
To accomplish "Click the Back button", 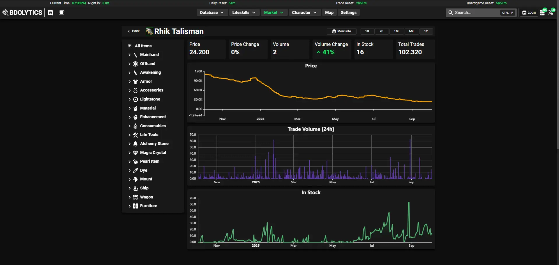I will (x=133, y=31).
